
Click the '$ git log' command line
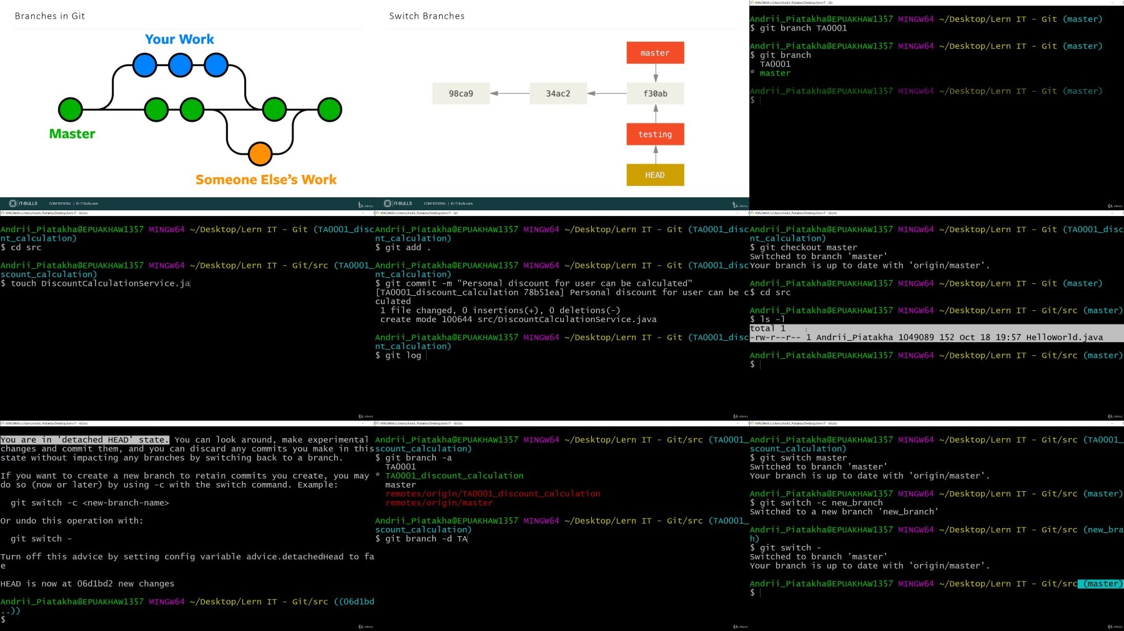coord(398,355)
